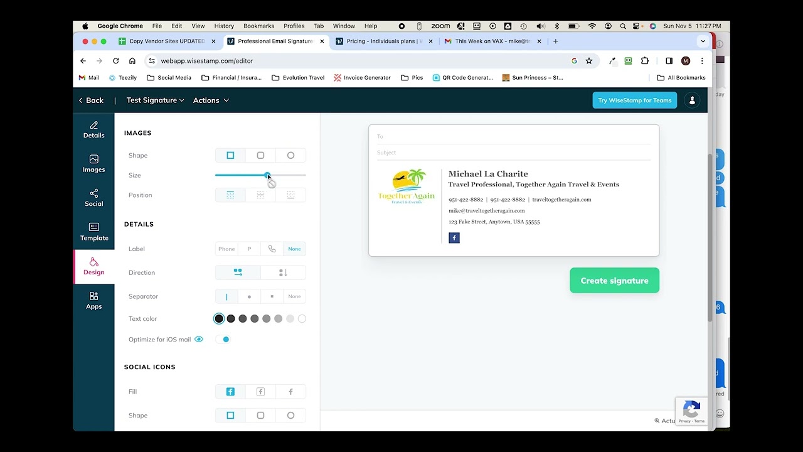
Task: Set details label to letter 'P'
Action: coord(249,249)
